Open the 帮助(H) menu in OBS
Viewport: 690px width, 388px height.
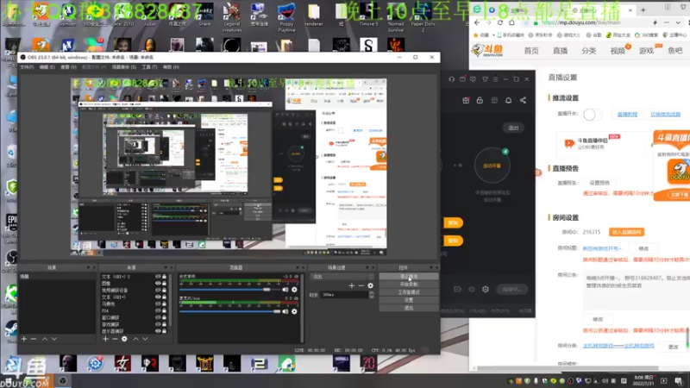171,67
